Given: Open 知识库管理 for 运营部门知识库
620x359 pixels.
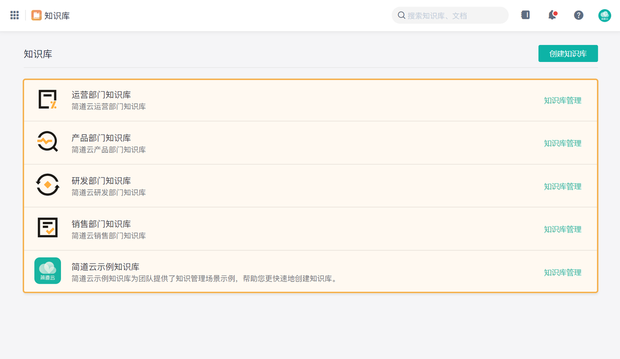Looking at the screenshot, I should (563, 101).
